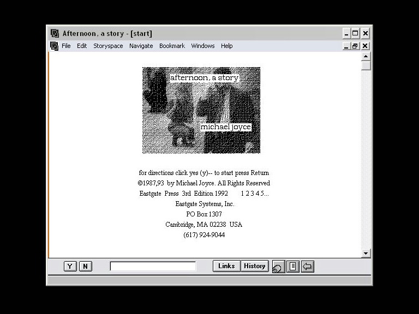Click text 'for directions click yes (y)-- to start press Return'

204,173
